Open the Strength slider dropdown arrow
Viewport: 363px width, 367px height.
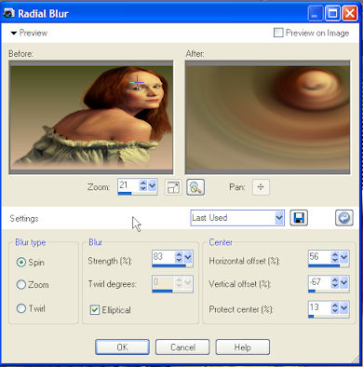[188, 257]
